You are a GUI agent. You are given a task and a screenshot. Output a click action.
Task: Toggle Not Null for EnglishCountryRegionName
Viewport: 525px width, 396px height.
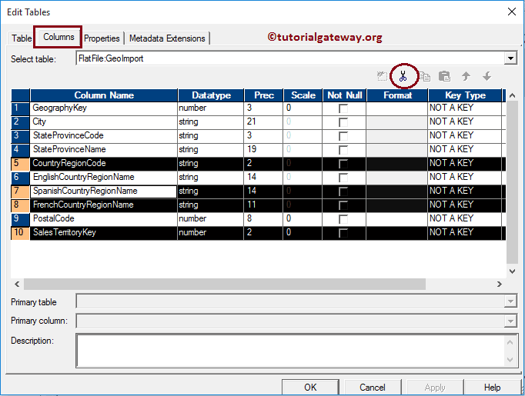coord(343,178)
